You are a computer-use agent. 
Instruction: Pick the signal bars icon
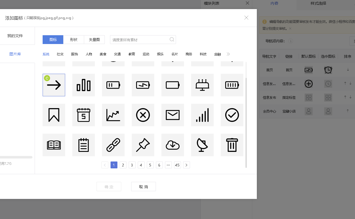tap(202, 115)
